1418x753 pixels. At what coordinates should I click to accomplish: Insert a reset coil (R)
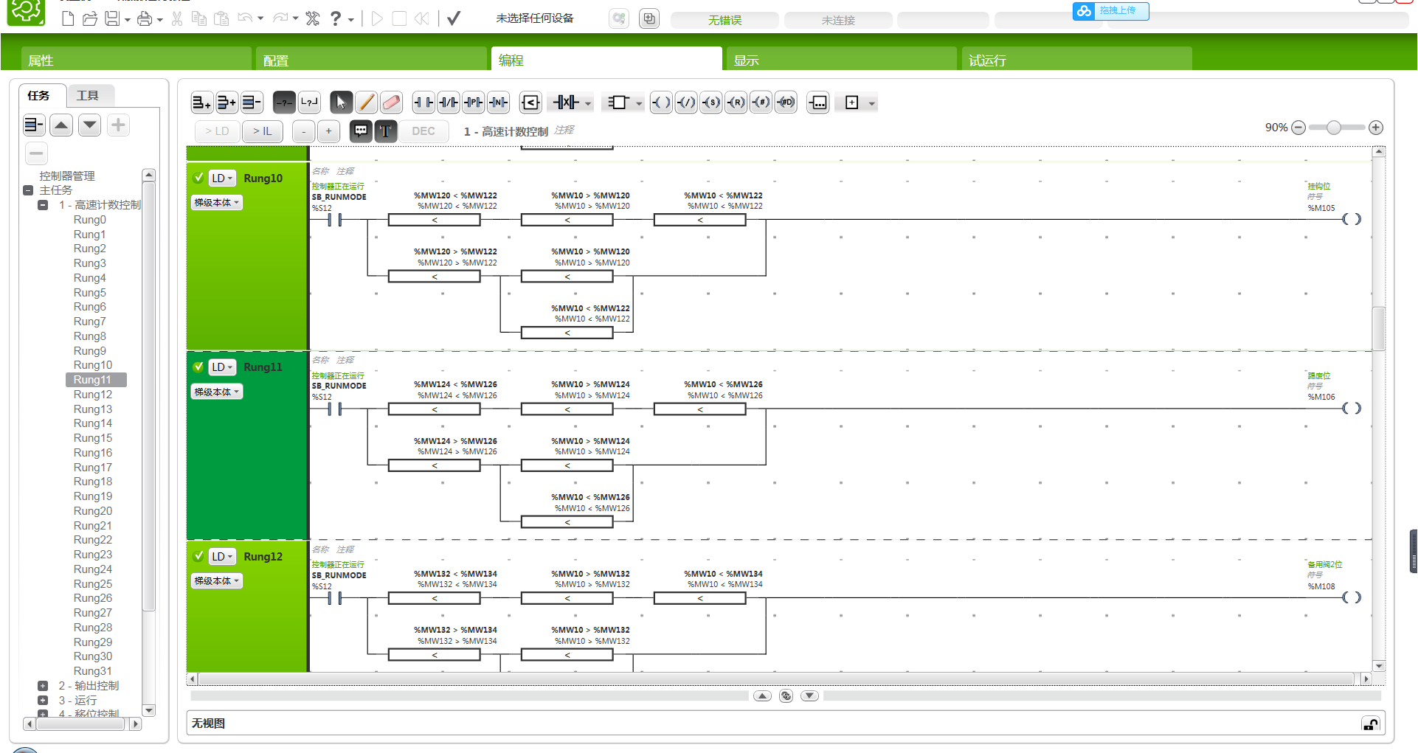736,103
